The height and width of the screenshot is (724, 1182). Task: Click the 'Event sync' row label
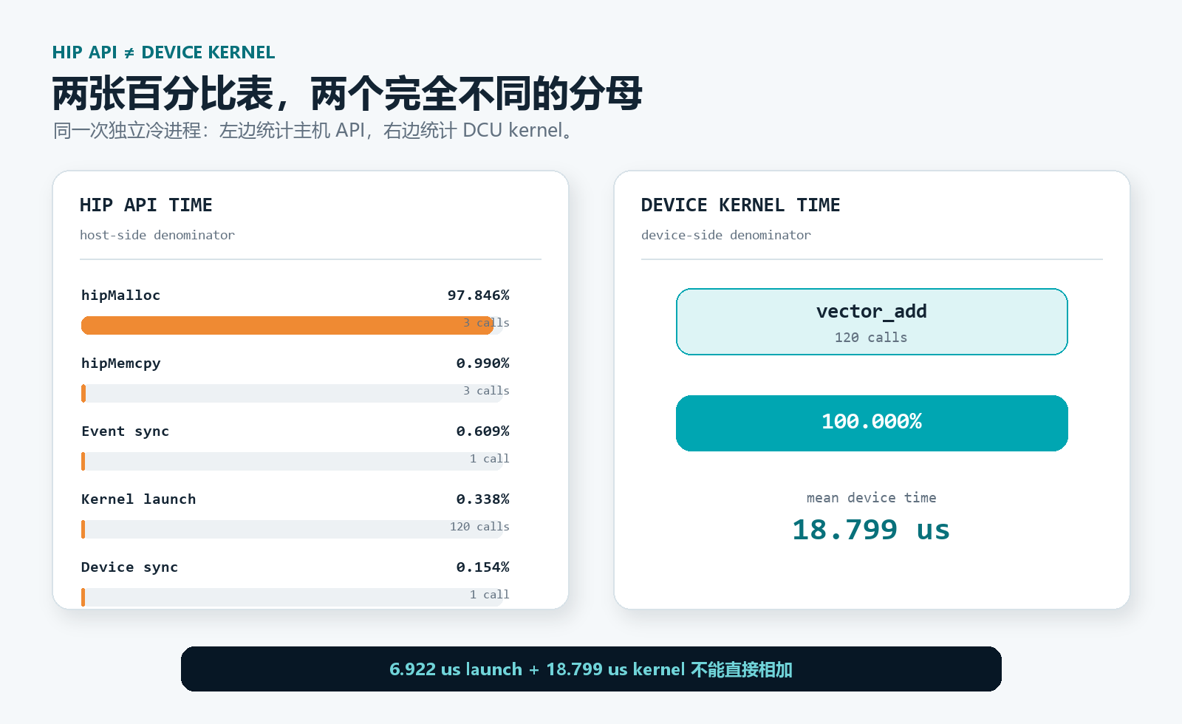pyautogui.click(x=125, y=431)
